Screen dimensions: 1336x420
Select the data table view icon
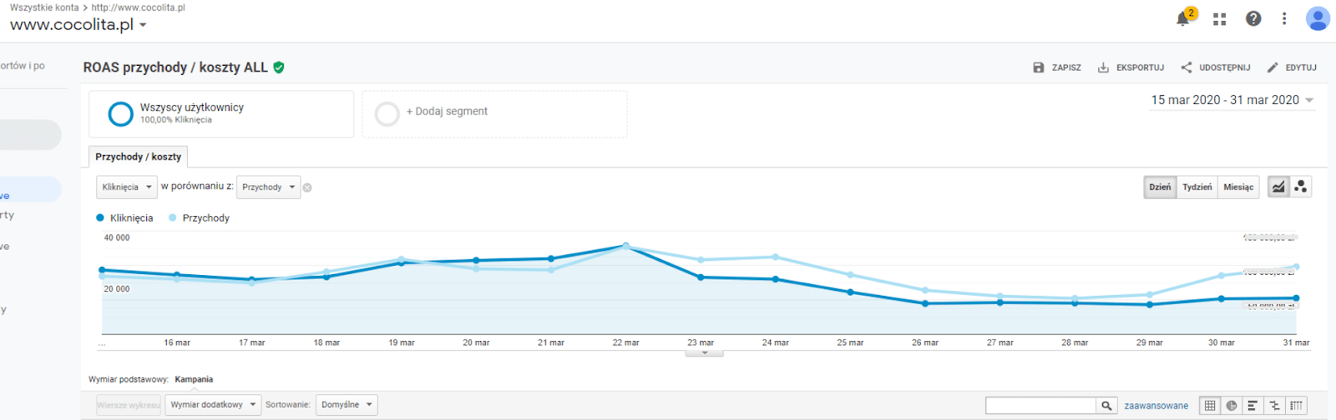[x=1209, y=406]
